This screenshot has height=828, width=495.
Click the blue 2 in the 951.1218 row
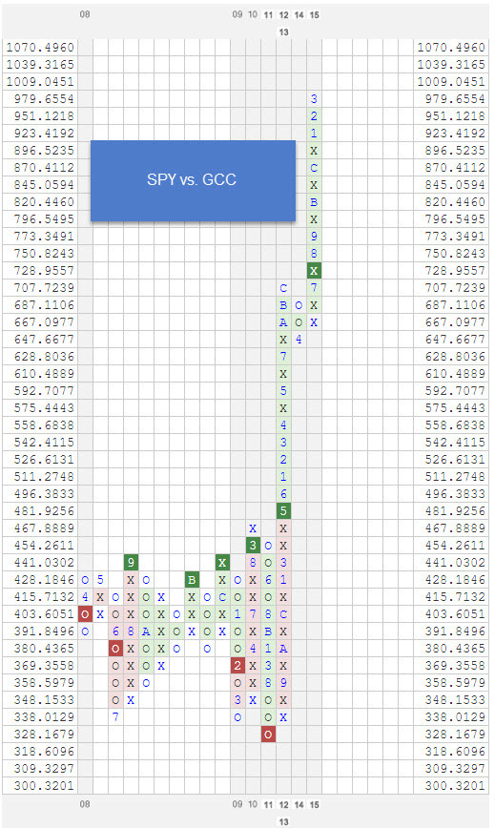click(x=314, y=116)
